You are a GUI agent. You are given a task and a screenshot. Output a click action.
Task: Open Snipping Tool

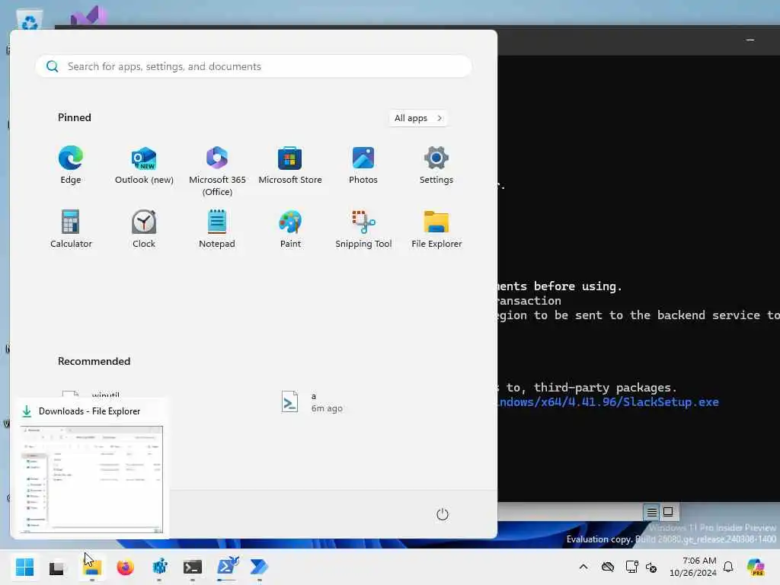pyautogui.click(x=363, y=229)
